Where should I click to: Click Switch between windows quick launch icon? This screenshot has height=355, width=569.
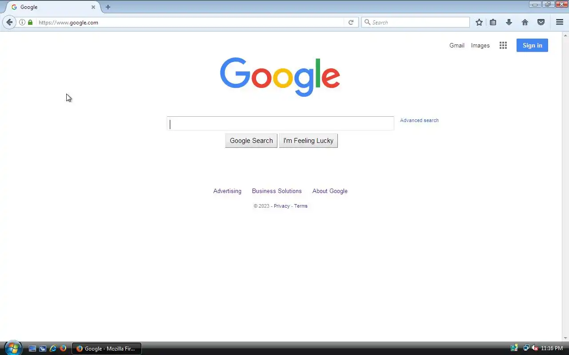click(43, 349)
